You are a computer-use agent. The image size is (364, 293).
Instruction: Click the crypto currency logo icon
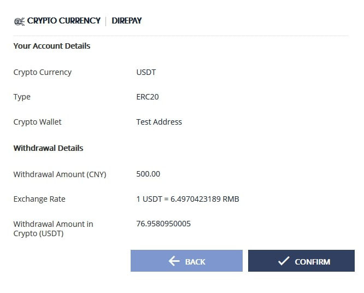point(19,21)
